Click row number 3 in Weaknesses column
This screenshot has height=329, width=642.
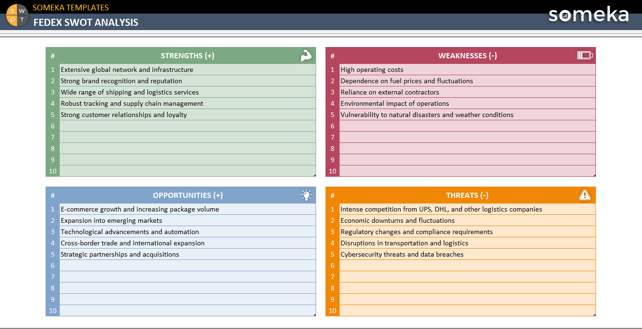332,92
